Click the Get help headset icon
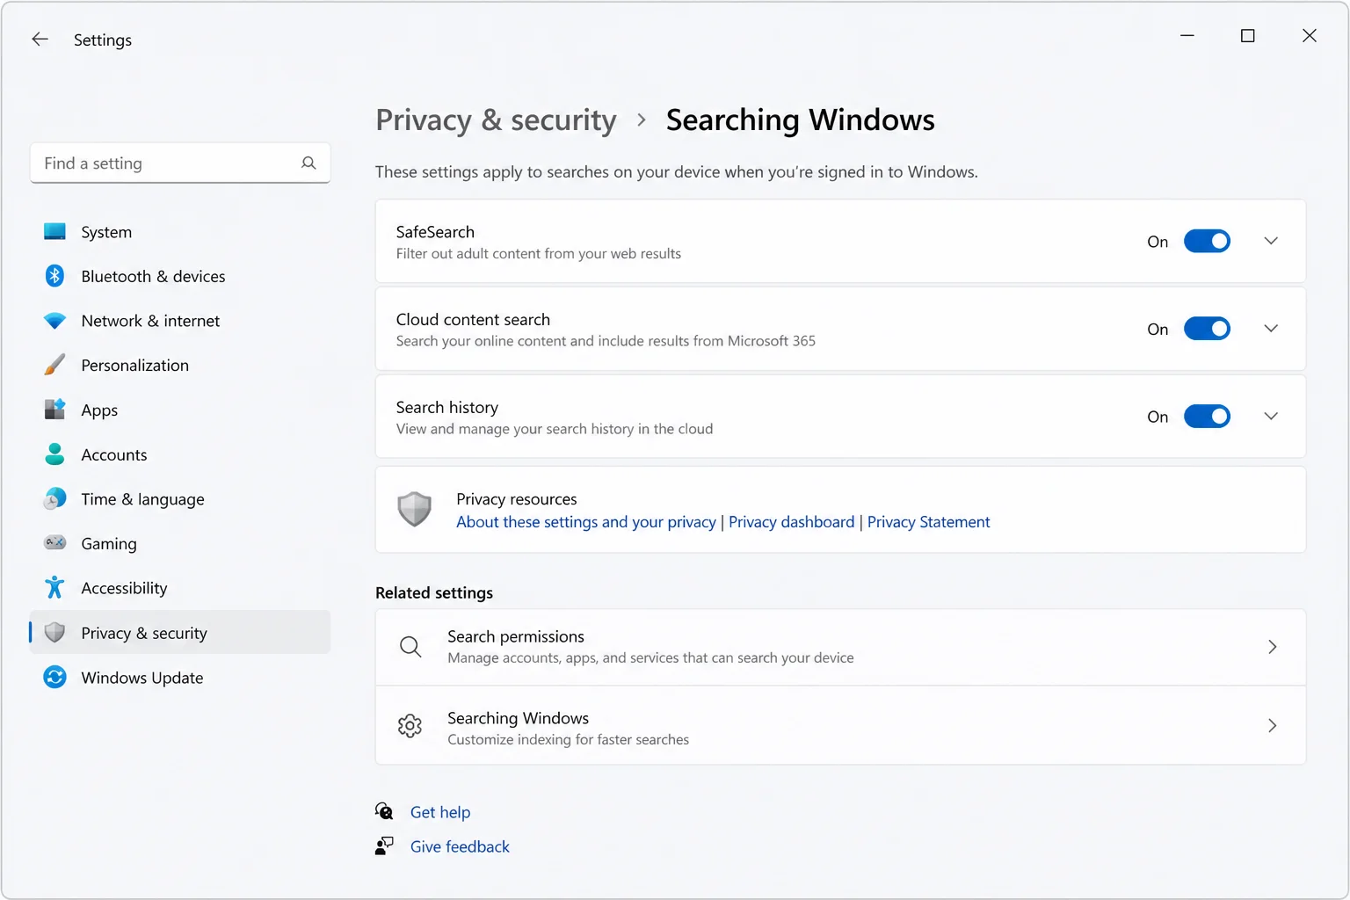 click(x=384, y=811)
